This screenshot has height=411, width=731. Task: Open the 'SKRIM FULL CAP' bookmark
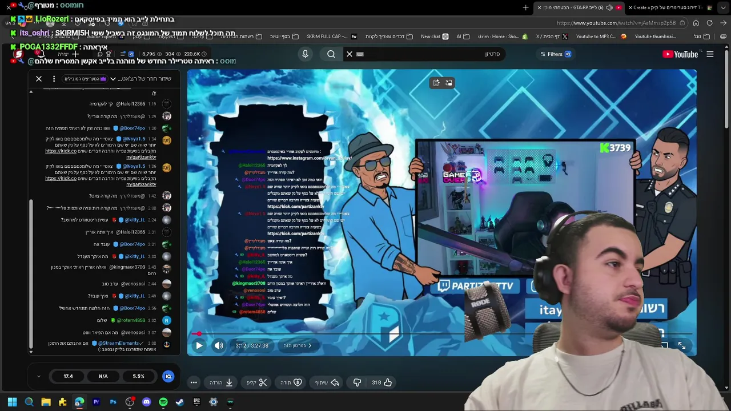point(331,37)
